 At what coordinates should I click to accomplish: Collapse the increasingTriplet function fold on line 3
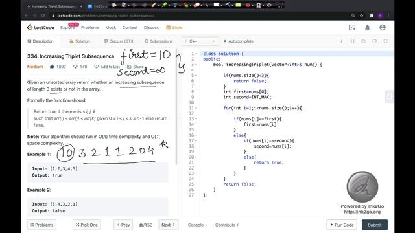196,65
